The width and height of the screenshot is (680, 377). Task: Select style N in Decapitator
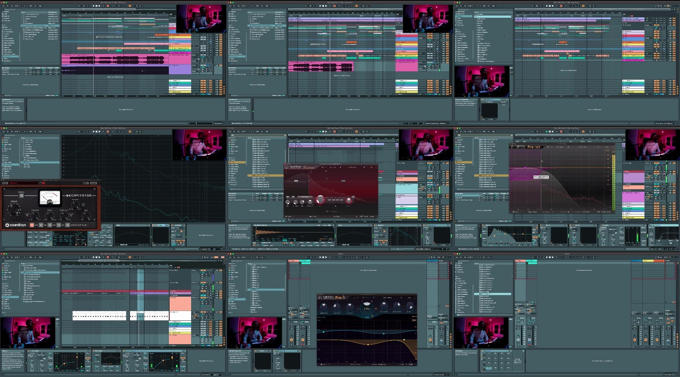(x=49, y=225)
